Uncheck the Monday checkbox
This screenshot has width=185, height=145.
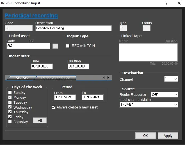click(10, 98)
